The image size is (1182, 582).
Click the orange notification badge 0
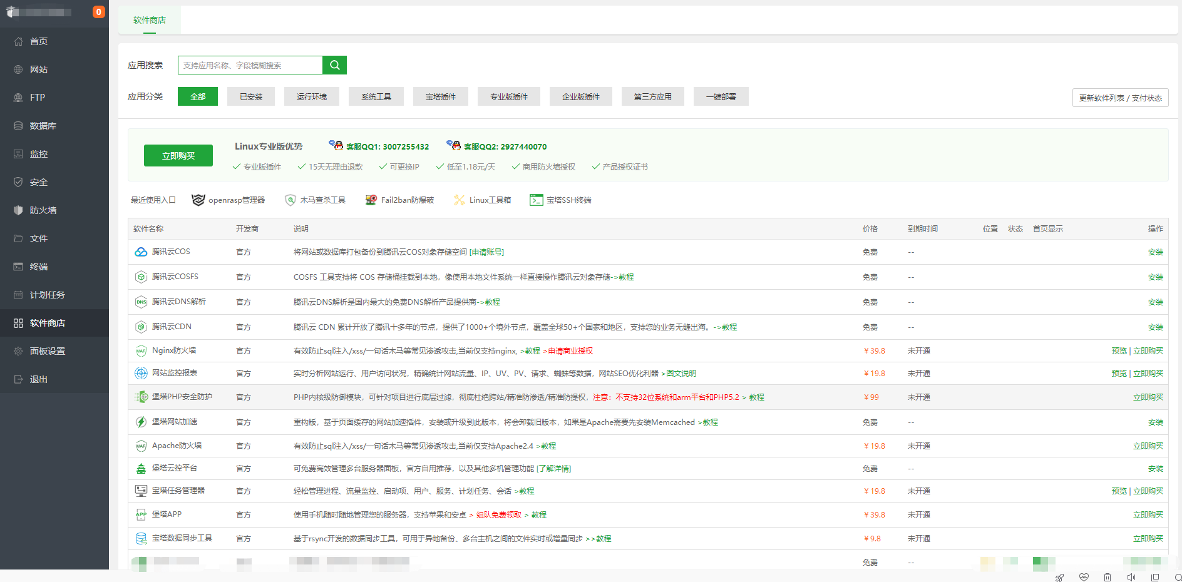tap(98, 12)
